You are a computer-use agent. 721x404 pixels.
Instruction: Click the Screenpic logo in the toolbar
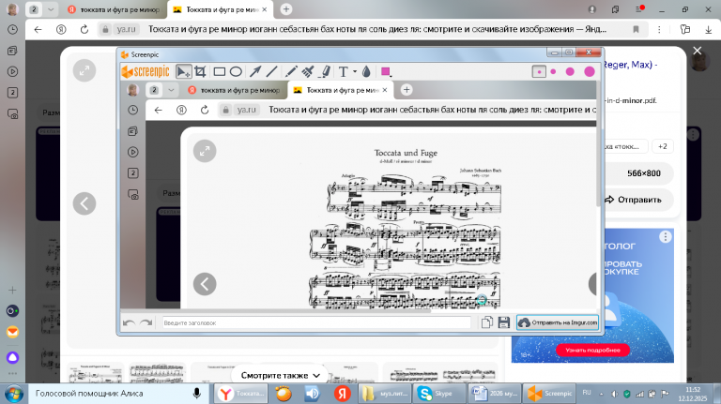[x=146, y=71]
